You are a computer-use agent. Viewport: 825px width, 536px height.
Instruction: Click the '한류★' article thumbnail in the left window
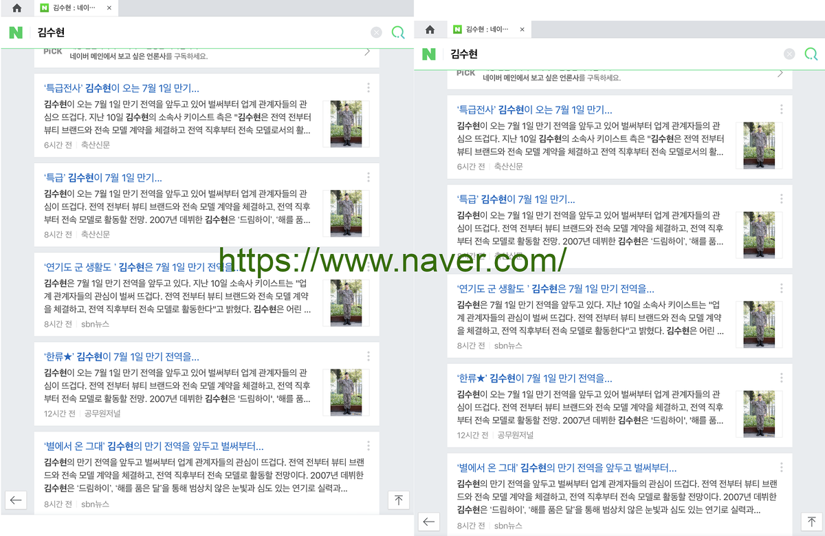tap(346, 392)
